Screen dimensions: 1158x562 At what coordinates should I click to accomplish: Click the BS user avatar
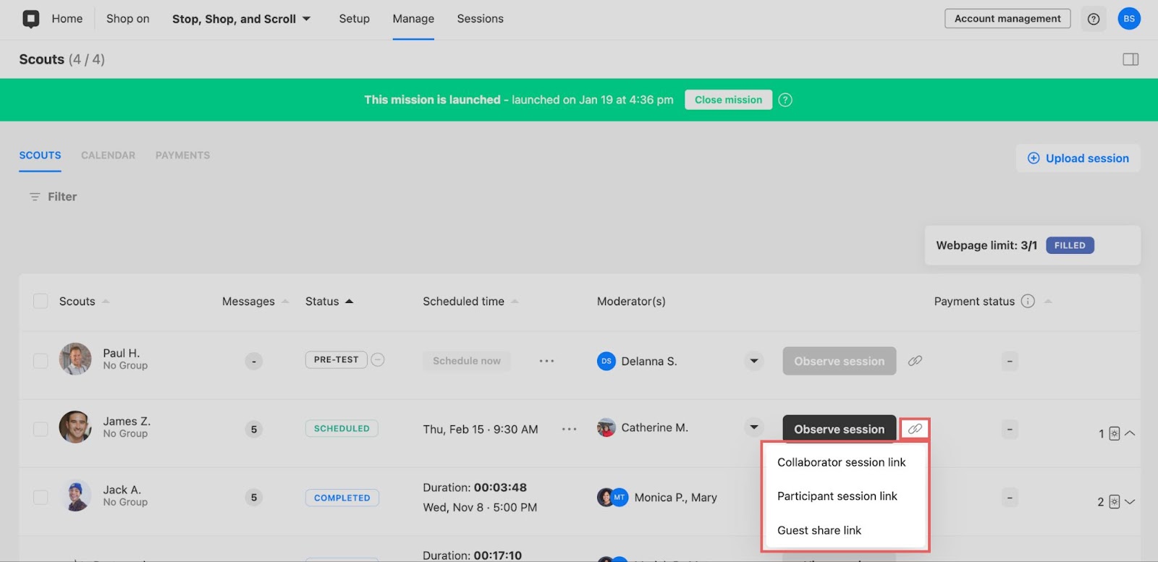pyautogui.click(x=1129, y=19)
